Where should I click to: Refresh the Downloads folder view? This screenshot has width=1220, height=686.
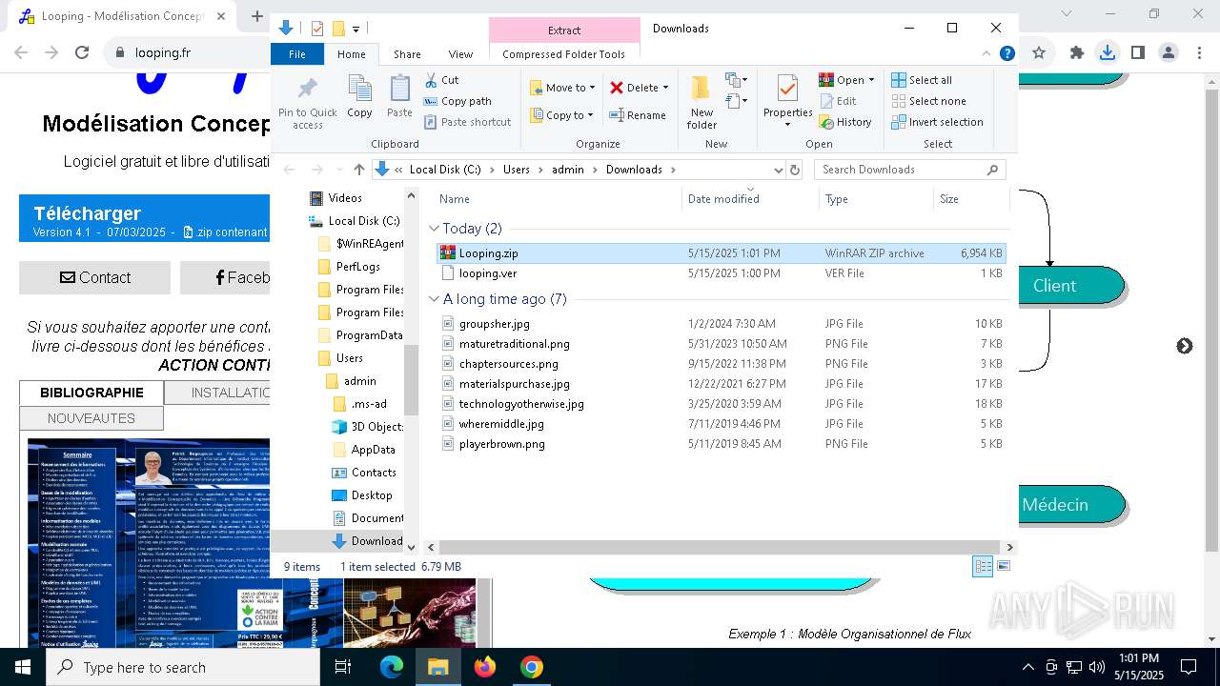795,170
